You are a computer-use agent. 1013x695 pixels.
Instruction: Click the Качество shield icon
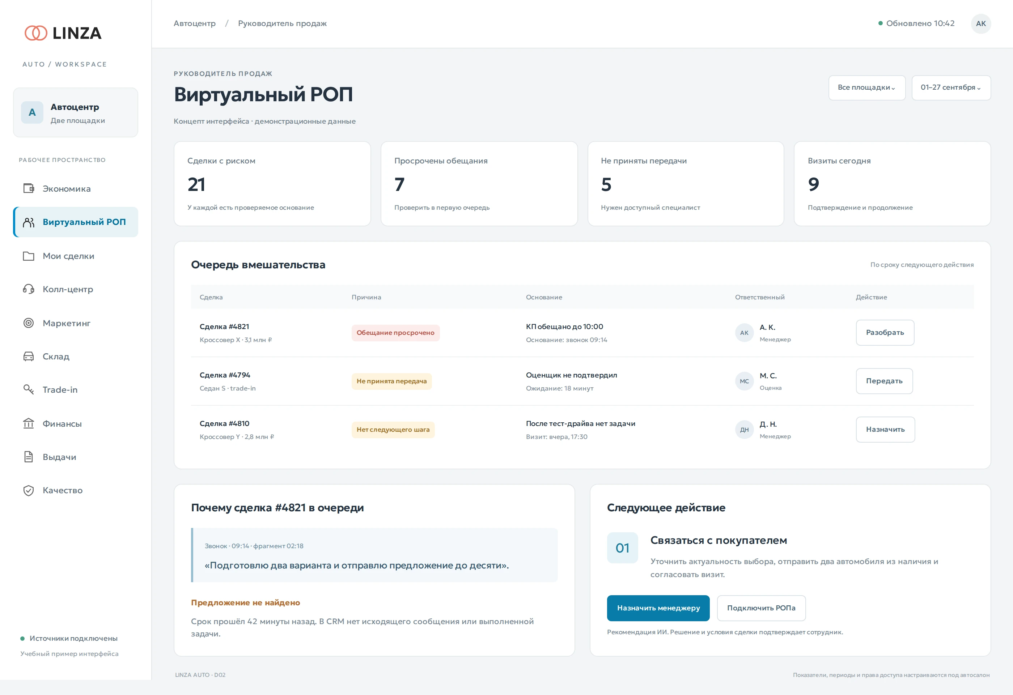tap(28, 490)
